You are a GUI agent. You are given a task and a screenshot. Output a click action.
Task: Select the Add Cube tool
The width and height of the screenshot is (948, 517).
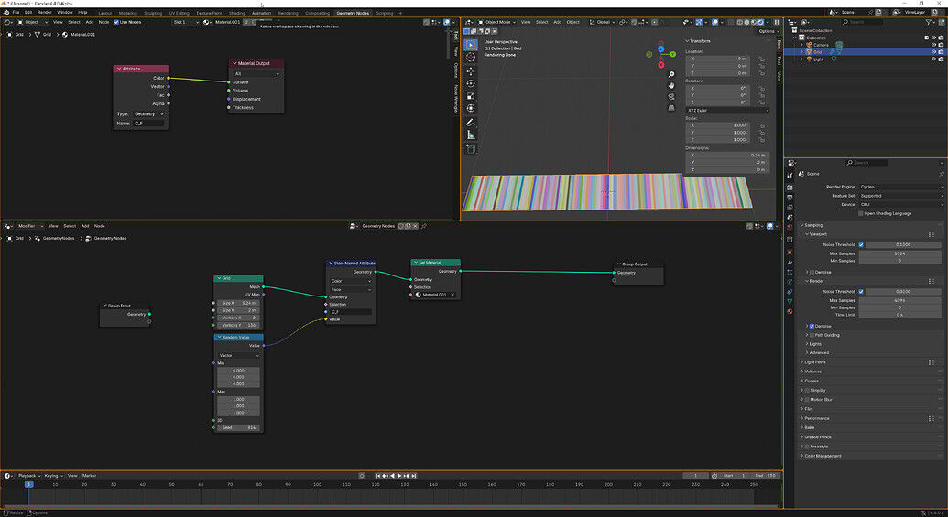(471, 149)
